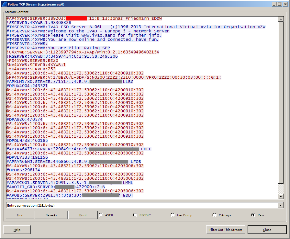Click the Find button
This screenshot has width=290, height=239.
pos(20,215)
